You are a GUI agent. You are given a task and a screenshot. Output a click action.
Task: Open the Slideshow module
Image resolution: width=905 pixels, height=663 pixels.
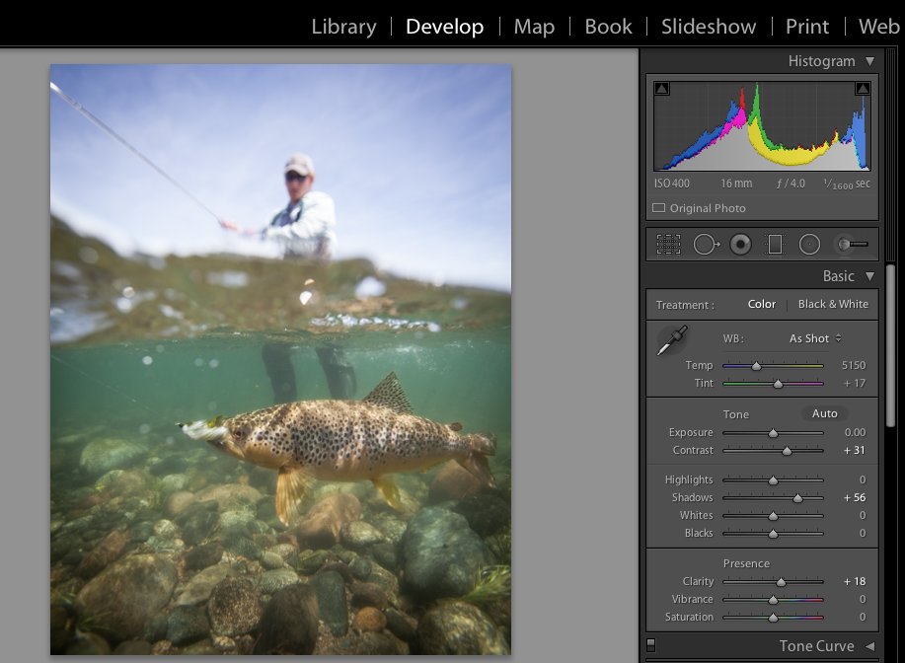click(x=709, y=27)
